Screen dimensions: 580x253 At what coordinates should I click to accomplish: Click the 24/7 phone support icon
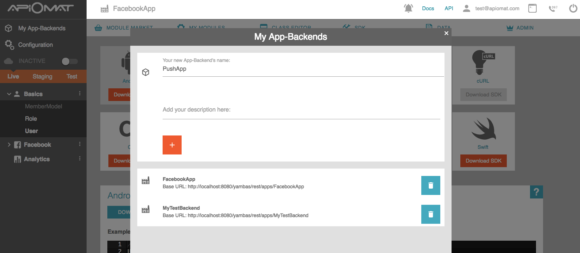pos(553,8)
